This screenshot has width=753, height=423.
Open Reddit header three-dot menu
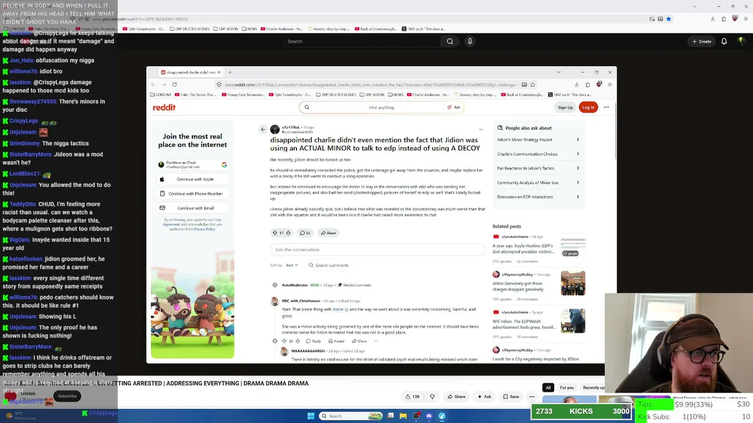click(x=607, y=108)
